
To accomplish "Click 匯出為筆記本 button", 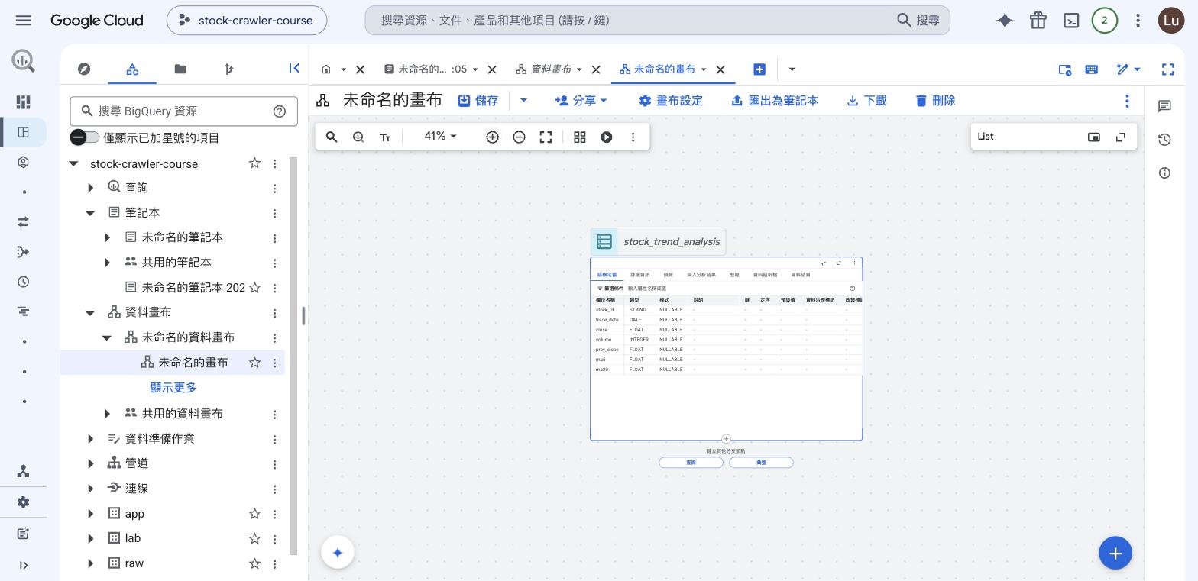I will pyautogui.click(x=775, y=100).
